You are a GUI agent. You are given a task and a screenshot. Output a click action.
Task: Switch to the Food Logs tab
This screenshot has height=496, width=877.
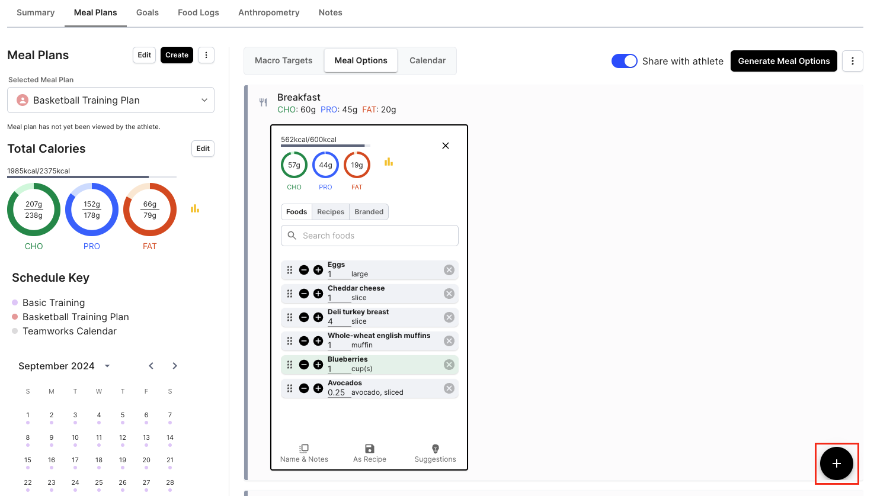point(199,12)
